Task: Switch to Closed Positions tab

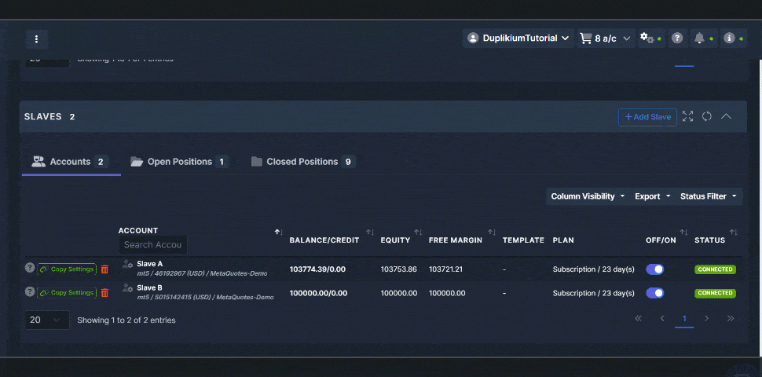Action: point(302,162)
